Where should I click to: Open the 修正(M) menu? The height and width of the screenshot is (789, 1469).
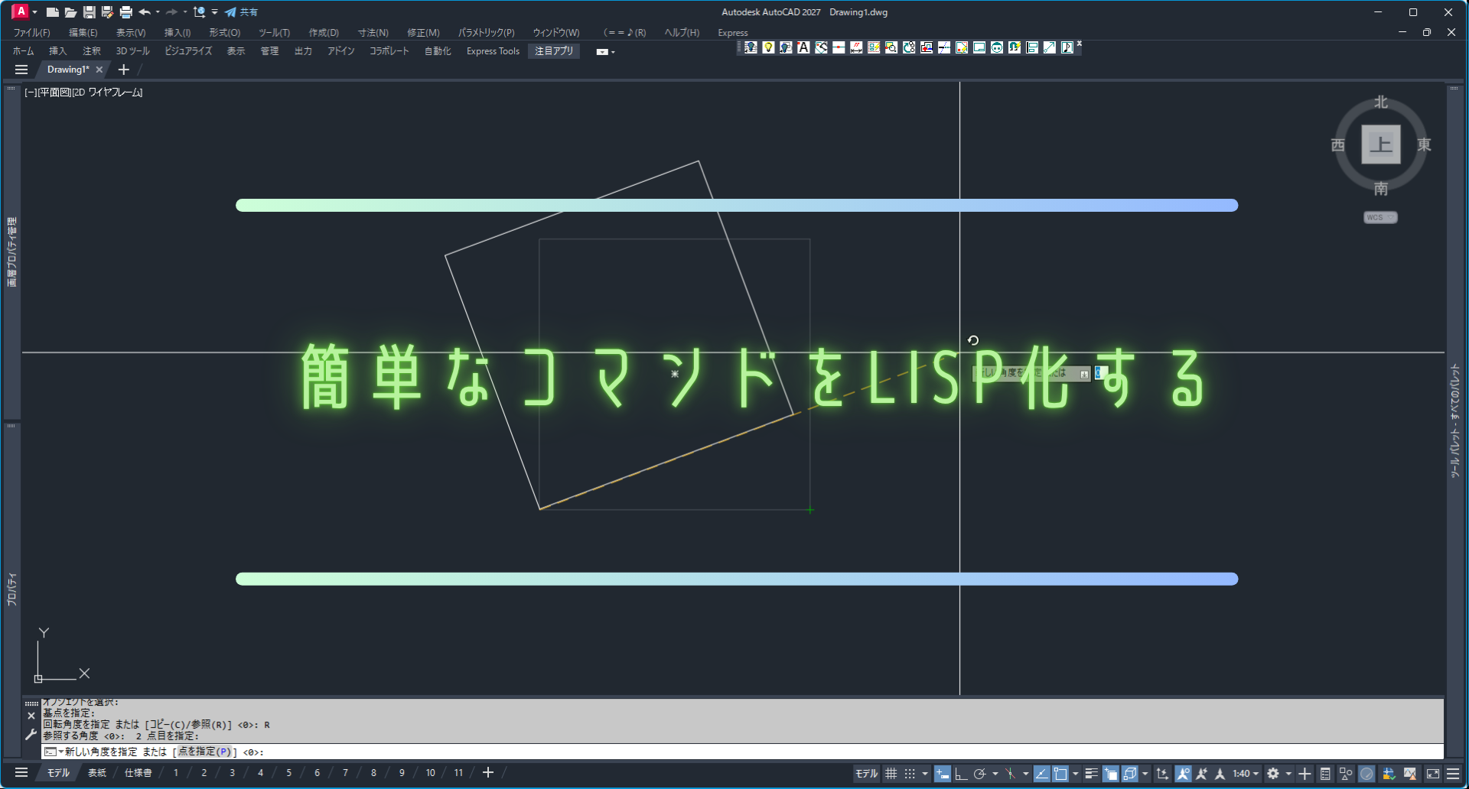point(423,33)
